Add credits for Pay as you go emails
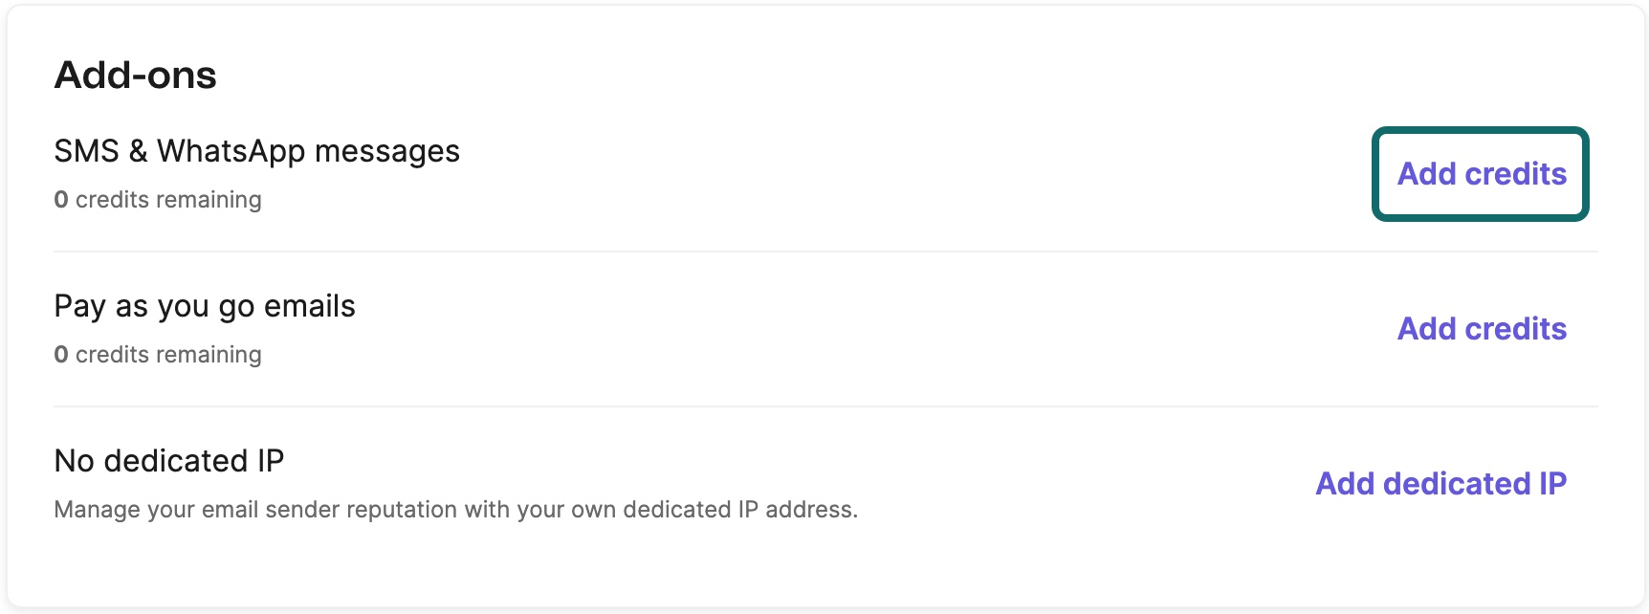 pyautogui.click(x=1482, y=329)
